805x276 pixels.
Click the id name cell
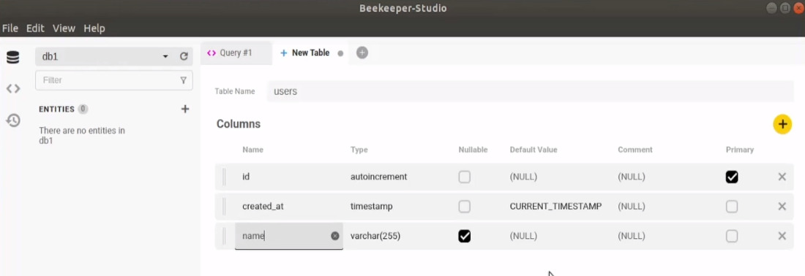(290, 177)
